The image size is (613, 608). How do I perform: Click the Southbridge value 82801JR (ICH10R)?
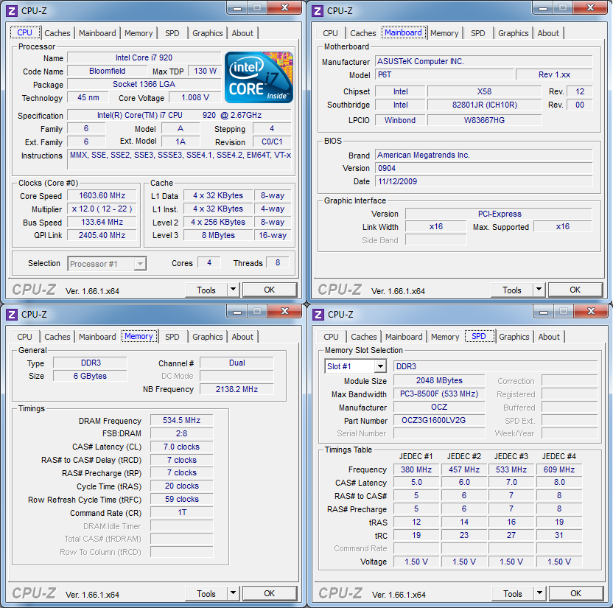[x=484, y=105]
